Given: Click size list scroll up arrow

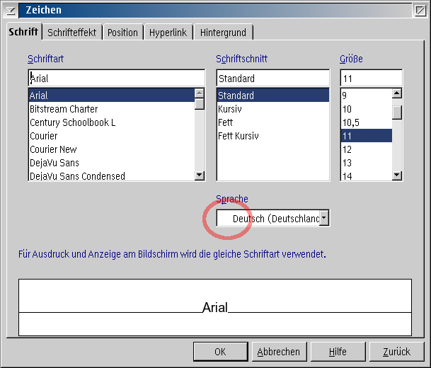Looking at the screenshot, I should tap(397, 93).
